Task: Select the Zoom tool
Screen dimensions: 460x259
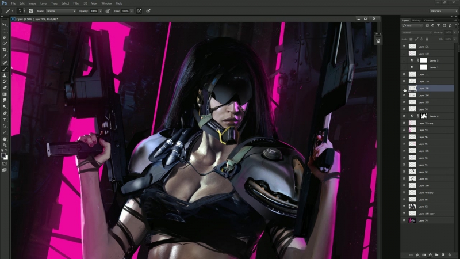Action: click(5, 145)
